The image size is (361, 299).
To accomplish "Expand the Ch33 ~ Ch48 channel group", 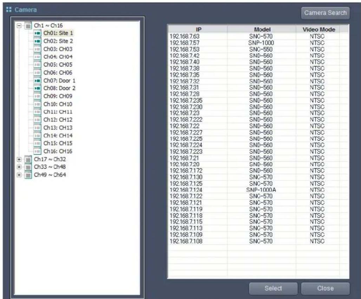I will (x=19, y=167).
